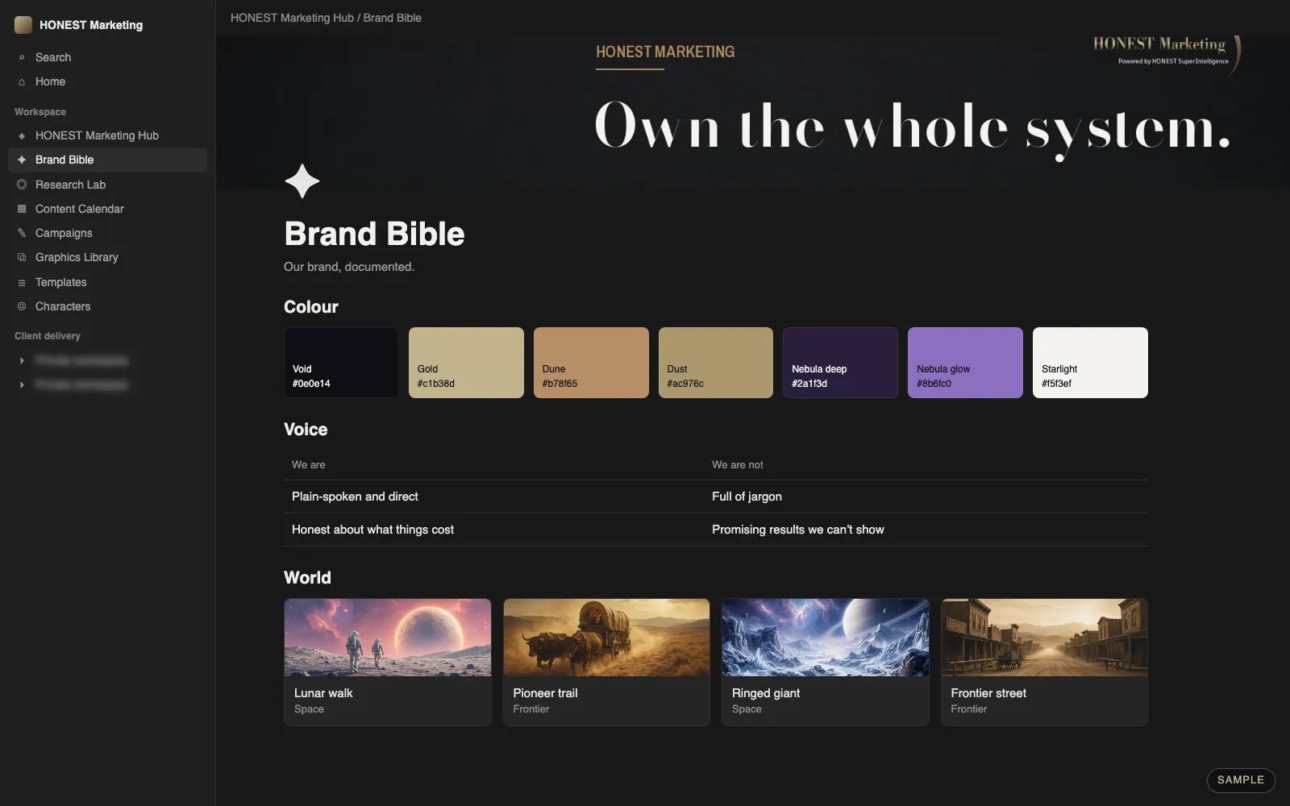Click the Research Lab circle icon
This screenshot has height=806, width=1290.
coord(22,185)
